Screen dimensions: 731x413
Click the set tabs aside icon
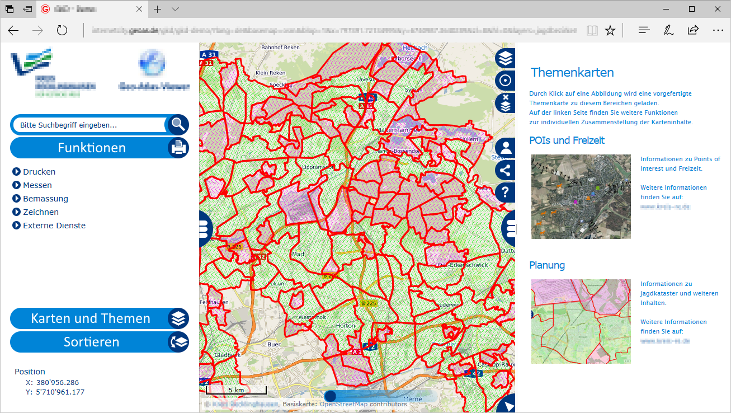[27, 9]
